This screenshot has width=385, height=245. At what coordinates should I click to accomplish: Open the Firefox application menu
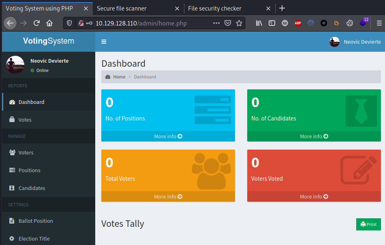[379, 23]
